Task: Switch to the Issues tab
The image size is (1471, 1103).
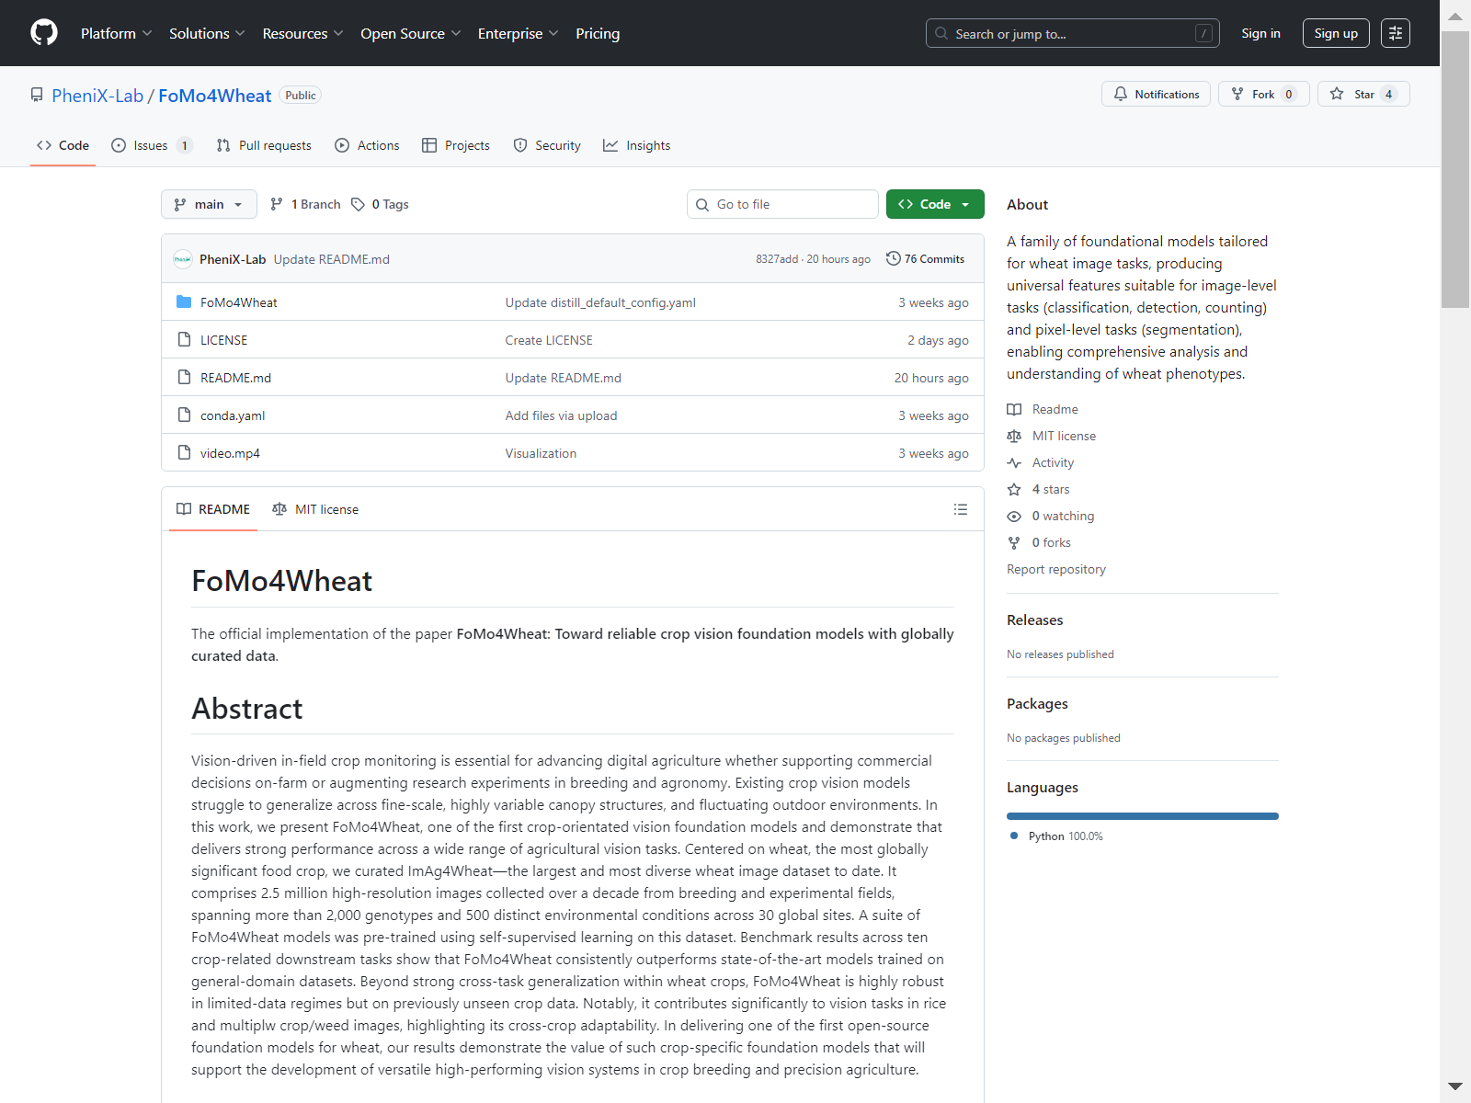Action: pyautogui.click(x=152, y=145)
